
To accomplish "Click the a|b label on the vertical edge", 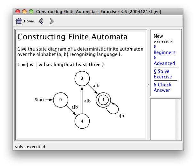I will click(x=87, y=101).
